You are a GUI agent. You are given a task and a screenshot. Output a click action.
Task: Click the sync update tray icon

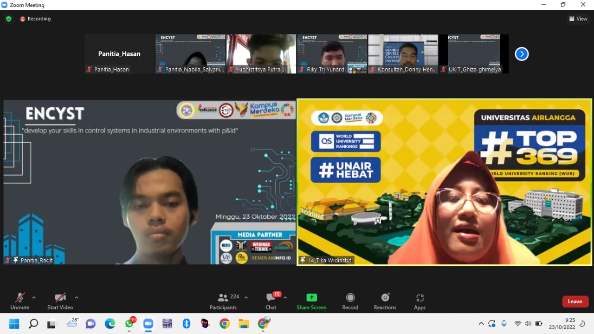pos(492,324)
